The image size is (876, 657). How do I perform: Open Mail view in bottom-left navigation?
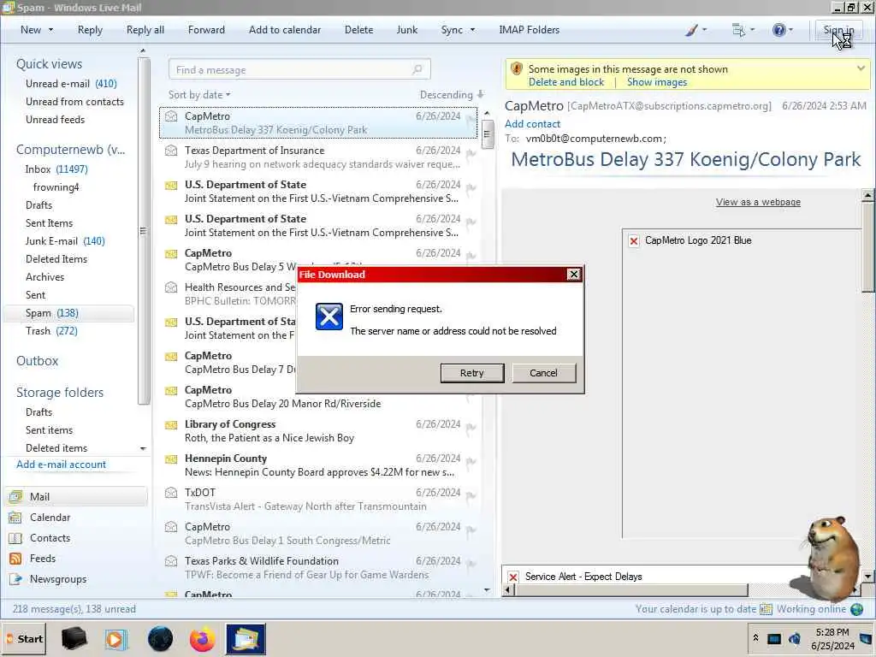[76, 497]
